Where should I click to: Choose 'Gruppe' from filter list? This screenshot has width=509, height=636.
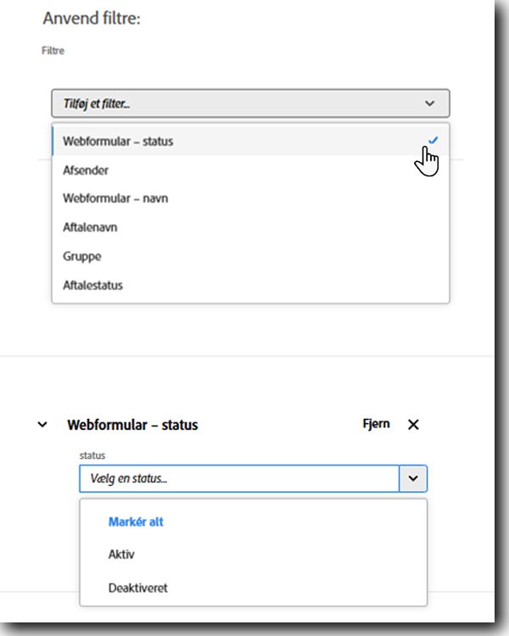coord(250,256)
